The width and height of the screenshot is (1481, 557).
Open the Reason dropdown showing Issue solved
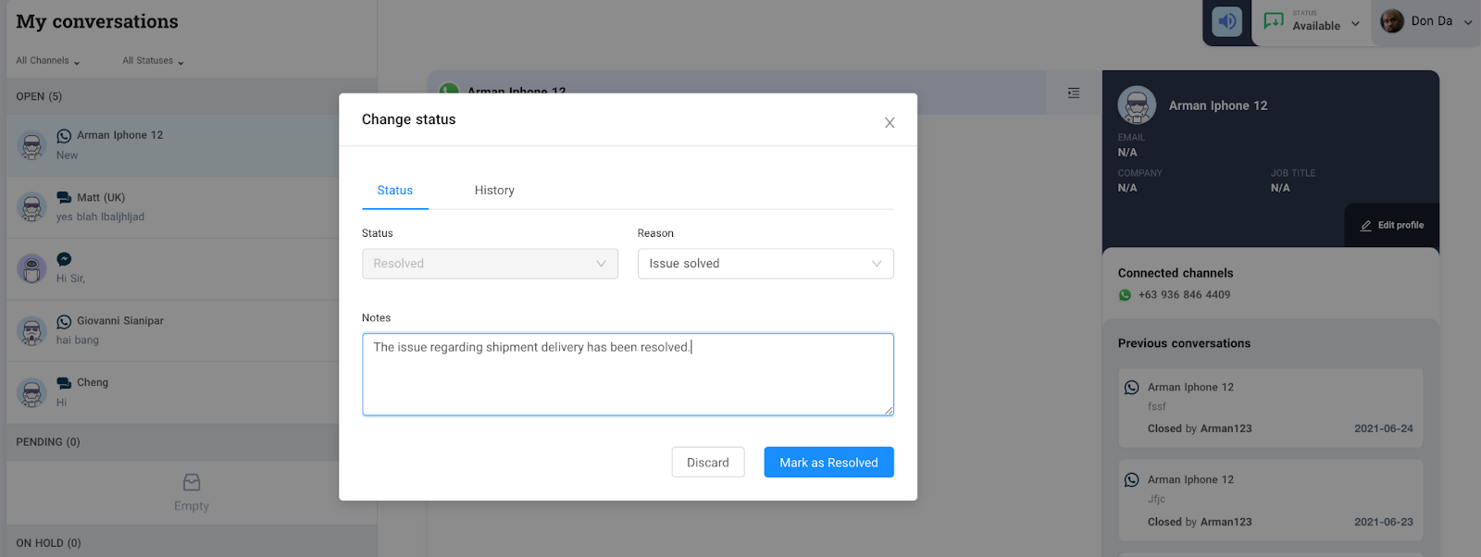(x=765, y=264)
